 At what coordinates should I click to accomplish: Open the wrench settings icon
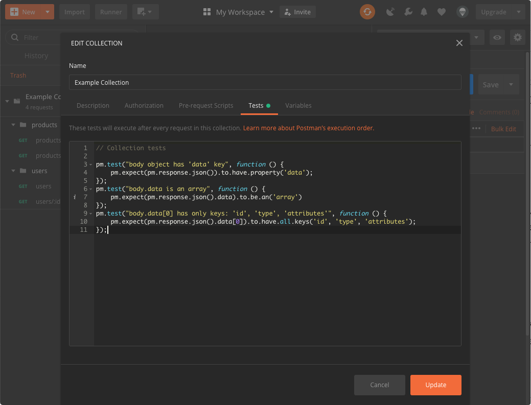coord(408,12)
